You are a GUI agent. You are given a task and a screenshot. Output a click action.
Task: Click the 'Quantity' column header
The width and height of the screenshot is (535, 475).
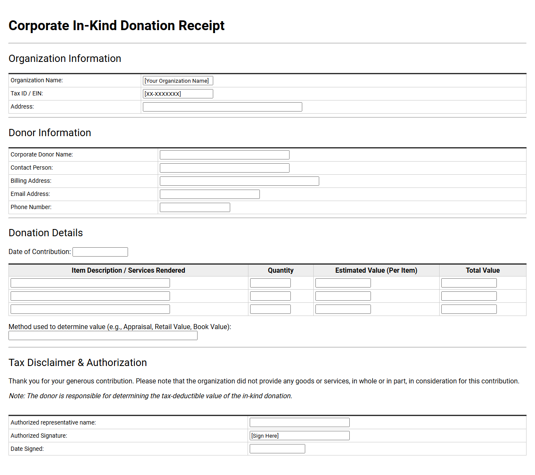tap(281, 271)
